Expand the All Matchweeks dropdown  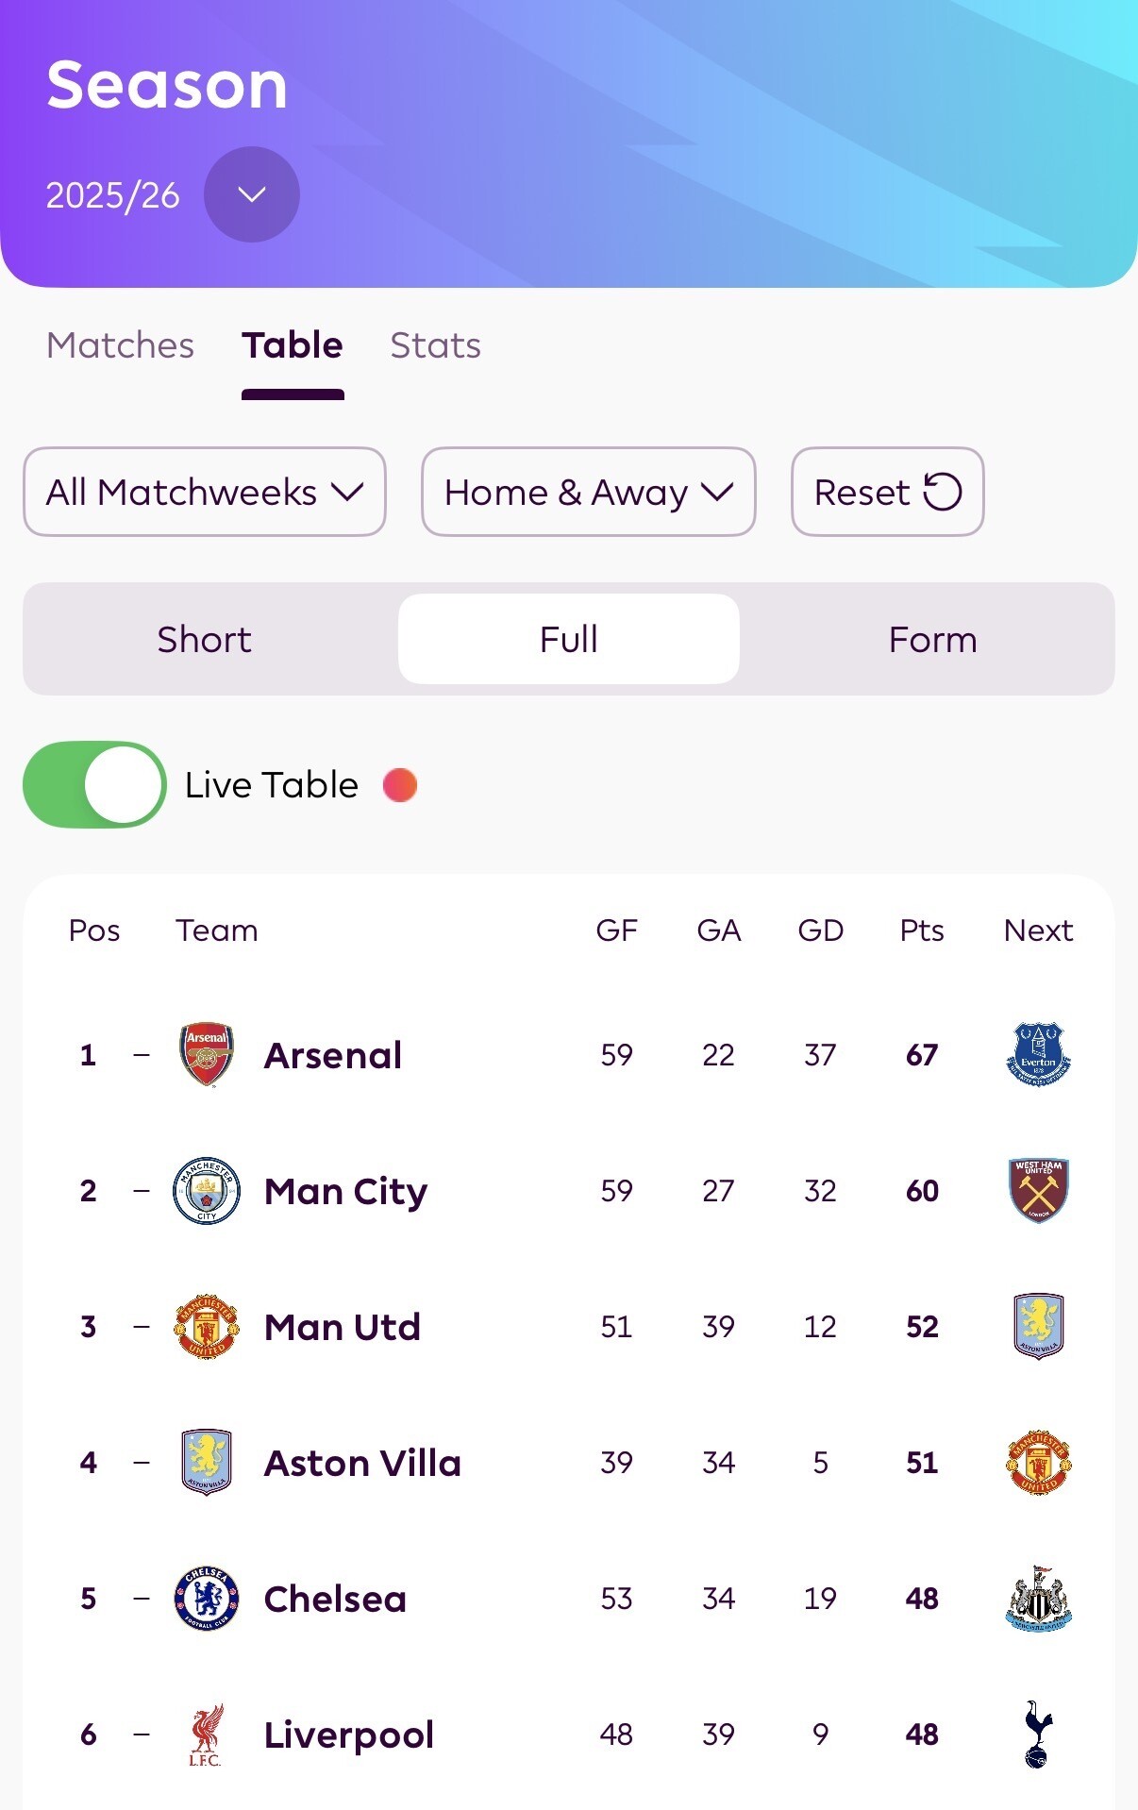pos(205,492)
